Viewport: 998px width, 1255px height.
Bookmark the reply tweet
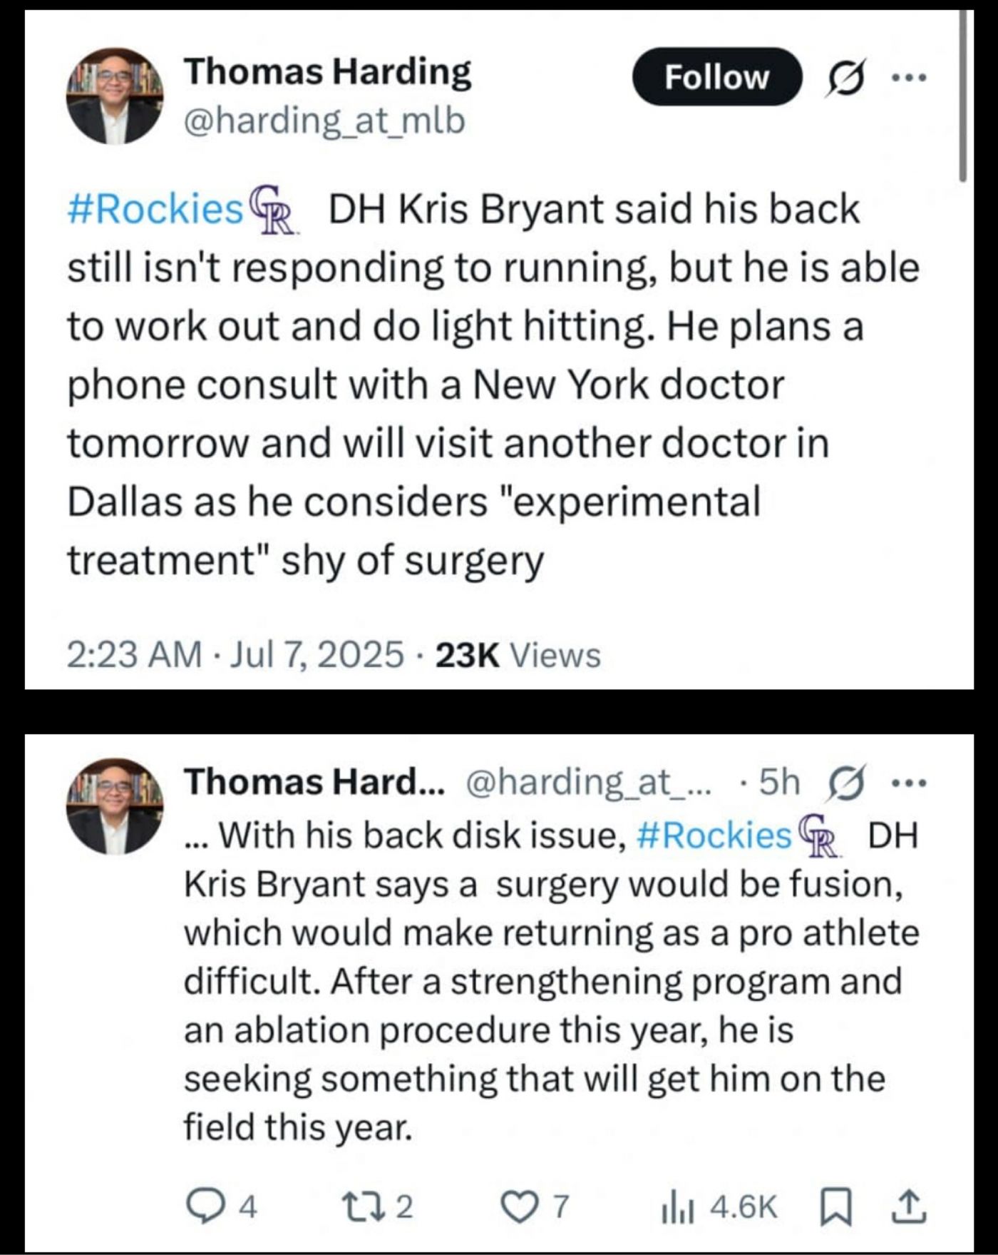[x=832, y=1206]
